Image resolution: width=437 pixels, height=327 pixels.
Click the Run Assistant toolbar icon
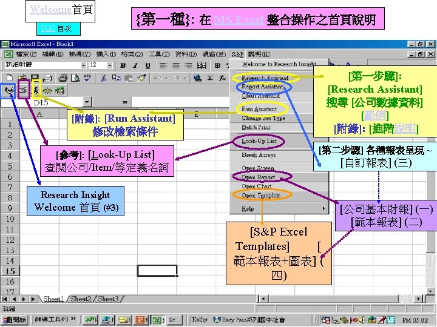36,90
